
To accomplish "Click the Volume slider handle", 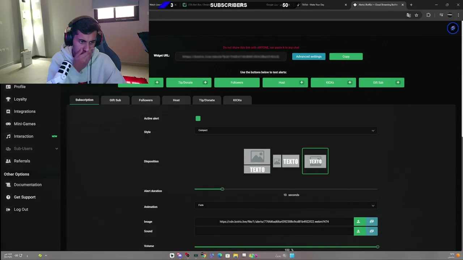I will (x=378, y=247).
